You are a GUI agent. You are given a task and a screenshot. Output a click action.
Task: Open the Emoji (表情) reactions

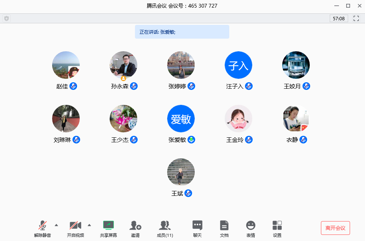click(250, 225)
